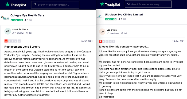Click Optegra's green five-star rating bar

click(17, 20)
